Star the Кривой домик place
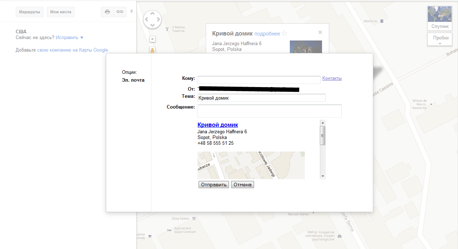 pos(284,33)
